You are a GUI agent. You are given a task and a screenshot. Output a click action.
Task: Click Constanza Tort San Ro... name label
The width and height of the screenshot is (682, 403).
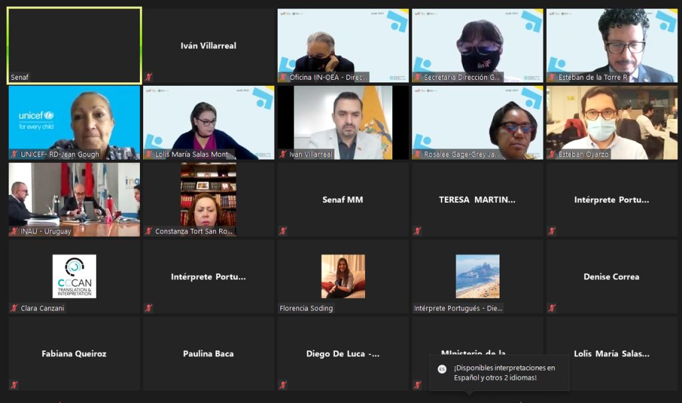point(194,231)
